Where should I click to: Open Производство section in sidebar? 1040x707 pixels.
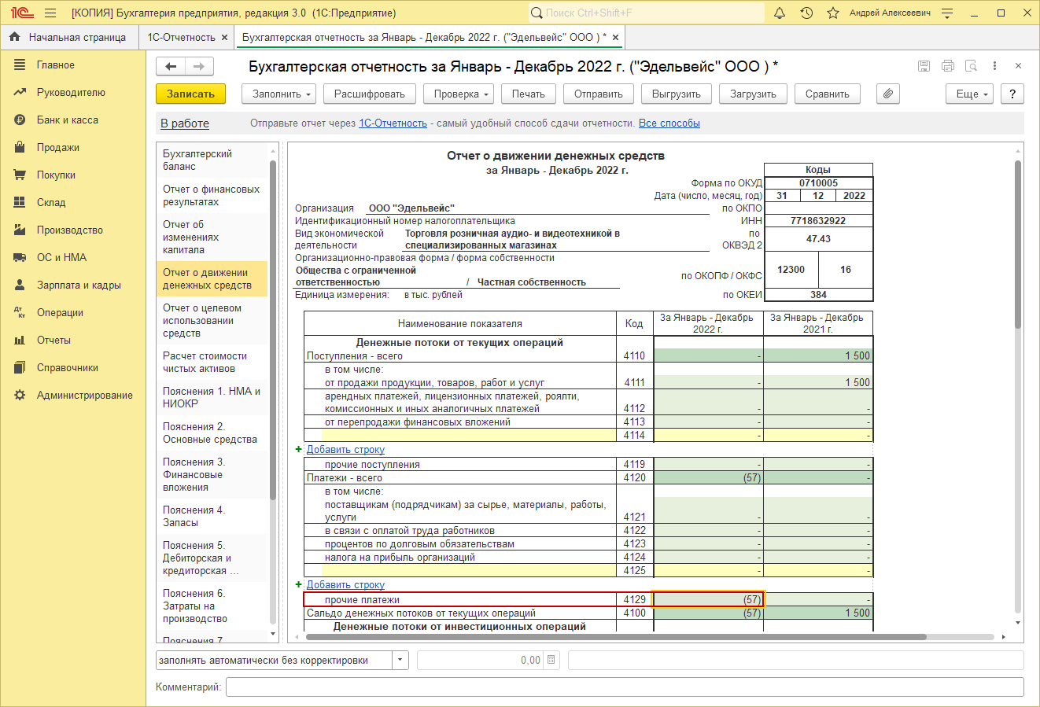(70, 230)
